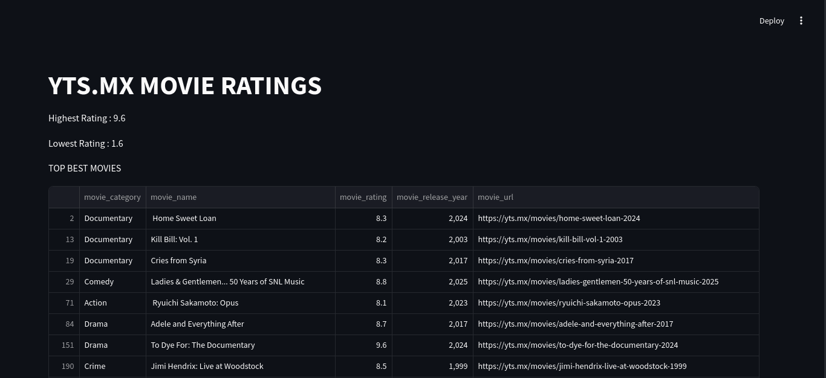Open the three-dot main menu
826x378 pixels.
tap(801, 21)
